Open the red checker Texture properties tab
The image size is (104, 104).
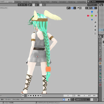pyautogui.click(x=100, y=85)
